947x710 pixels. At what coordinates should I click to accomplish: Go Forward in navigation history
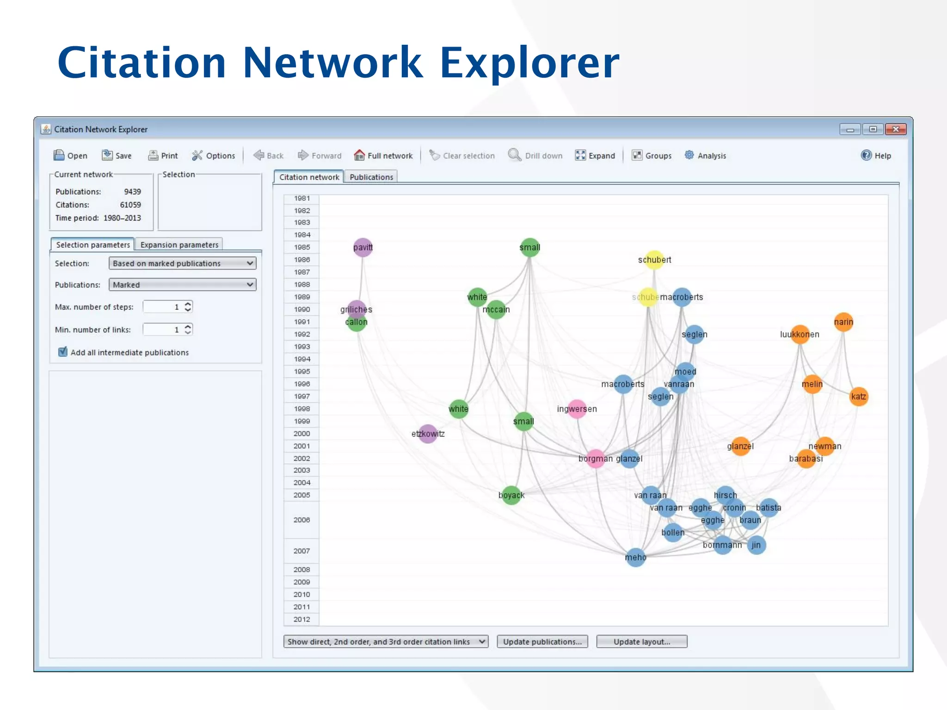(320, 155)
